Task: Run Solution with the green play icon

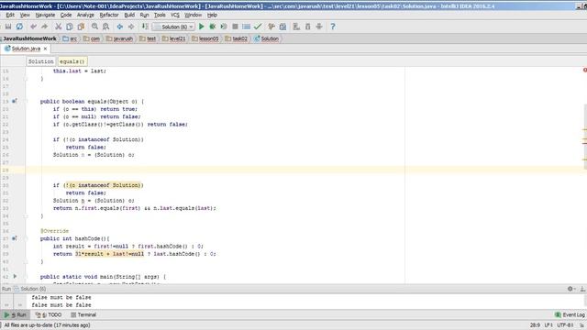Action: tap(202, 27)
